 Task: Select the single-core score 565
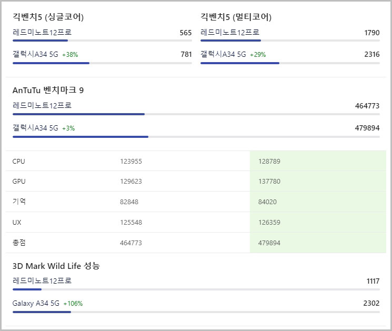coord(186,33)
